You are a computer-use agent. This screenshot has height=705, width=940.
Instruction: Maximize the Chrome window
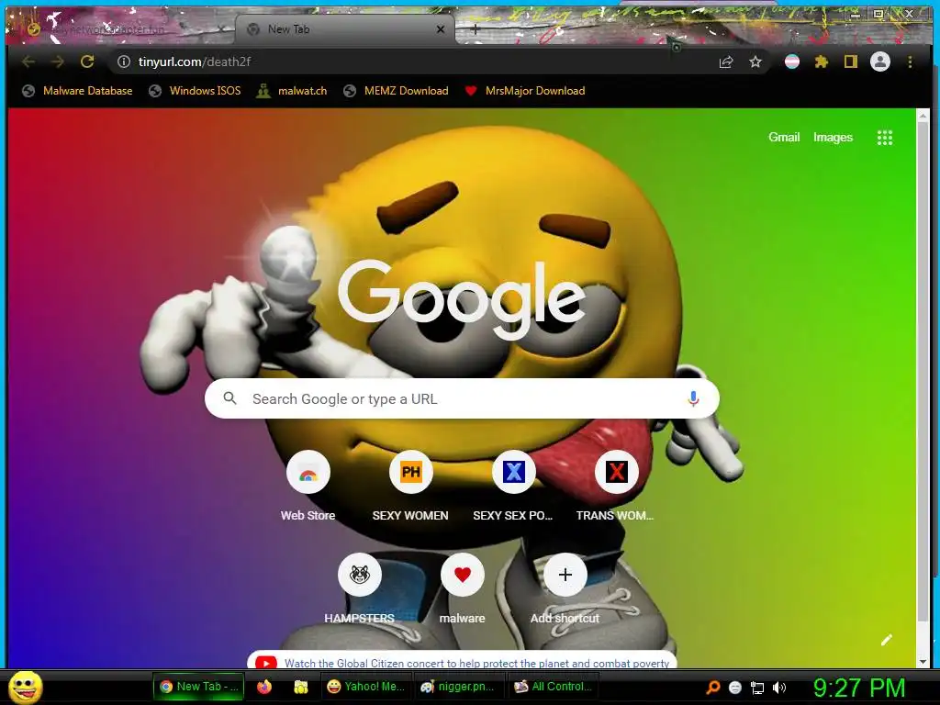pos(878,14)
